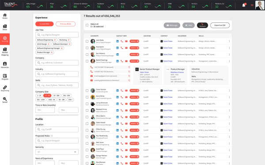The width and height of the screenshot is (265, 165).
Task: Click the Location search field
Action: [x=57, y=129]
